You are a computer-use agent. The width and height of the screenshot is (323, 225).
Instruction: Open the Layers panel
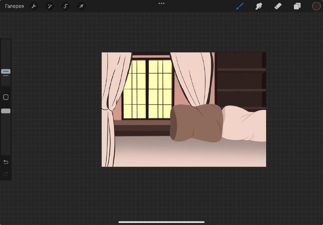297,6
